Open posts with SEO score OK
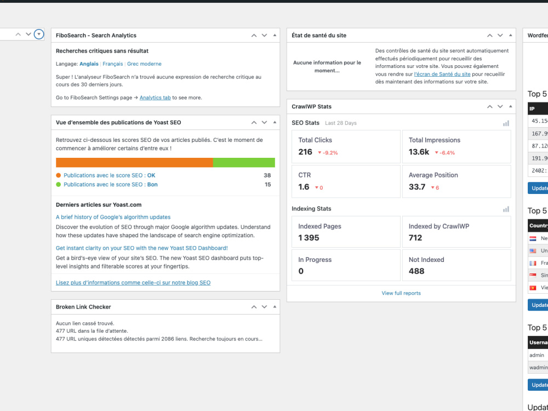This screenshot has height=411, width=548. [x=110, y=175]
